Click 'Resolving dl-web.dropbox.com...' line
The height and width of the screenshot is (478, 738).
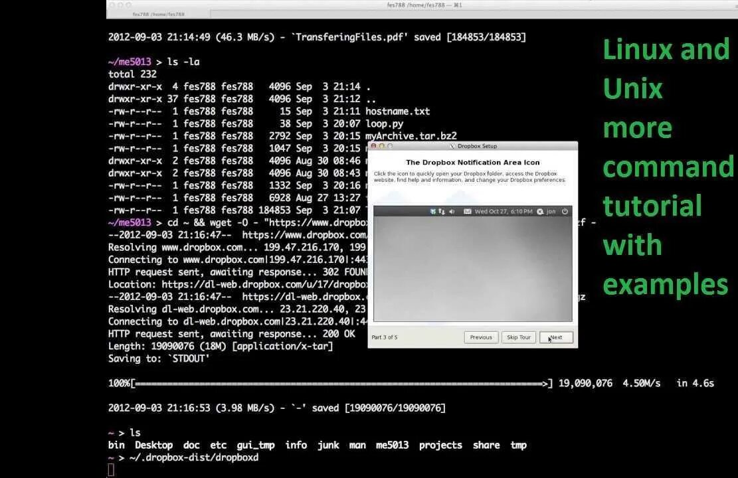tap(236, 309)
